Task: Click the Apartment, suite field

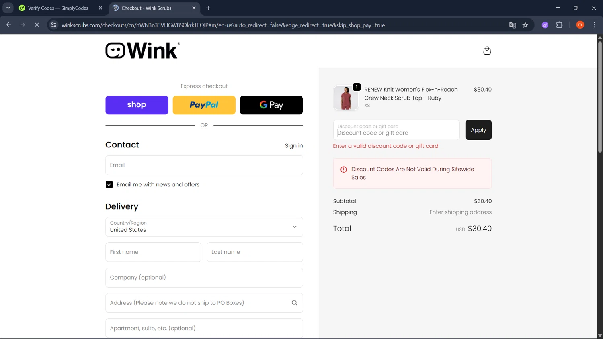Action: [204, 328]
